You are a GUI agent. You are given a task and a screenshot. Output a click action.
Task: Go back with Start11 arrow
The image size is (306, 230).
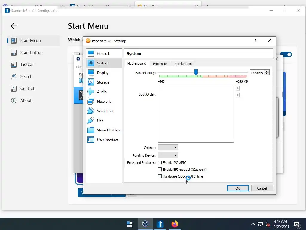(14, 26)
